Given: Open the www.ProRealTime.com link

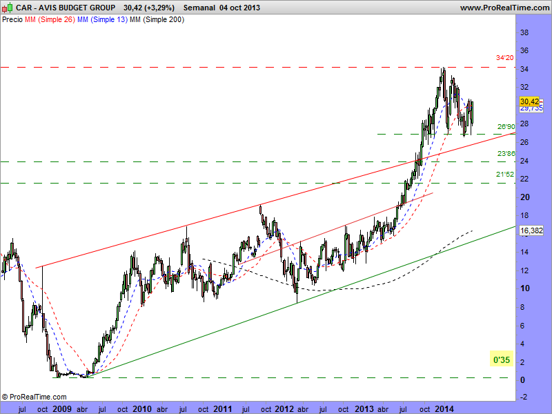Looking at the screenshot, I should [x=505, y=8].
